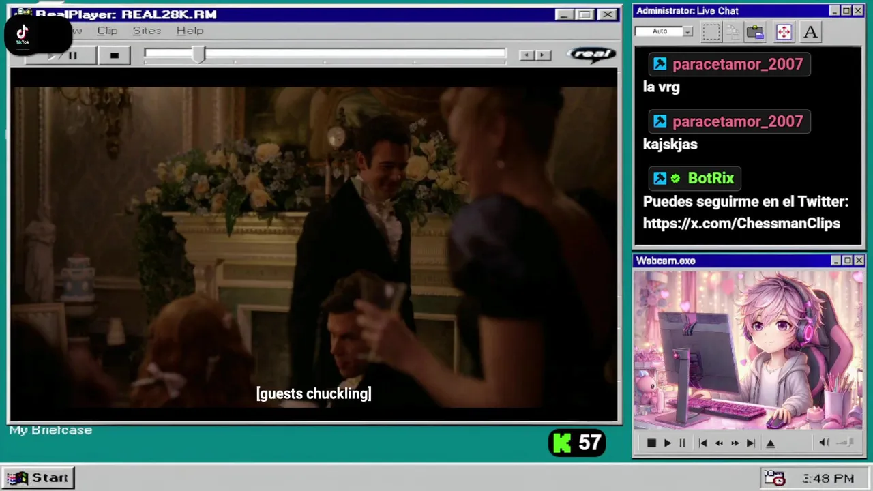Open the Auto font size dropdown in Live Chat
Screen dimensions: 873x491
(x=688, y=31)
